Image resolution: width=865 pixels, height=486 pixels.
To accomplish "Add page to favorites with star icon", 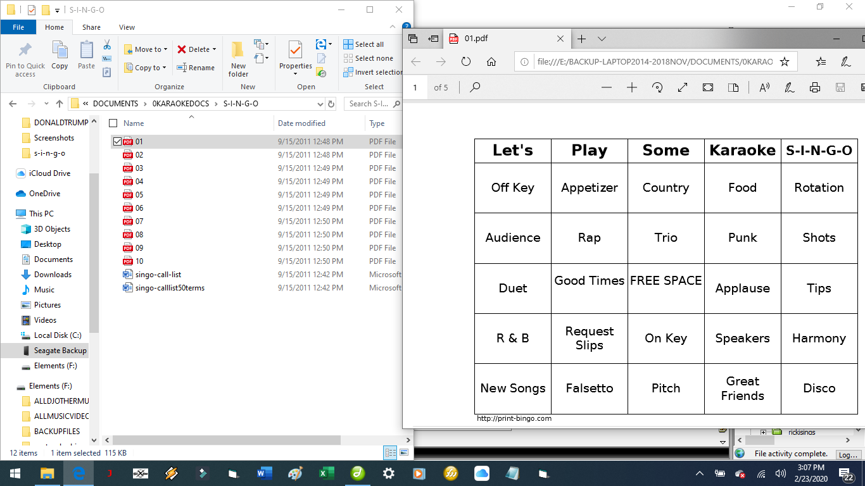I will point(785,61).
